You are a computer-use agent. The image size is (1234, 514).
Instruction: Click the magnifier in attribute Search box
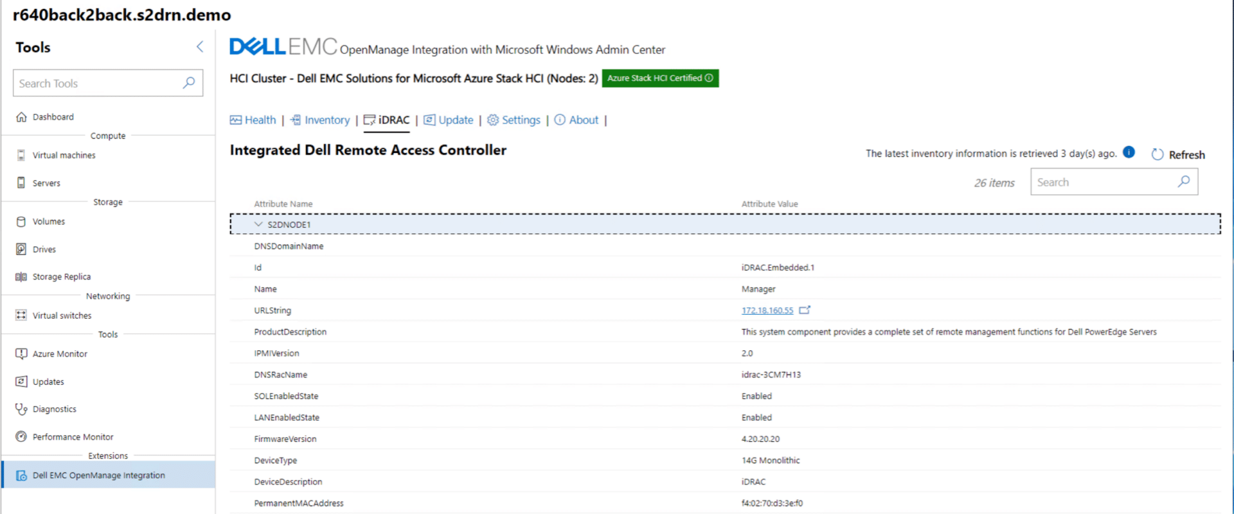(x=1184, y=182)
